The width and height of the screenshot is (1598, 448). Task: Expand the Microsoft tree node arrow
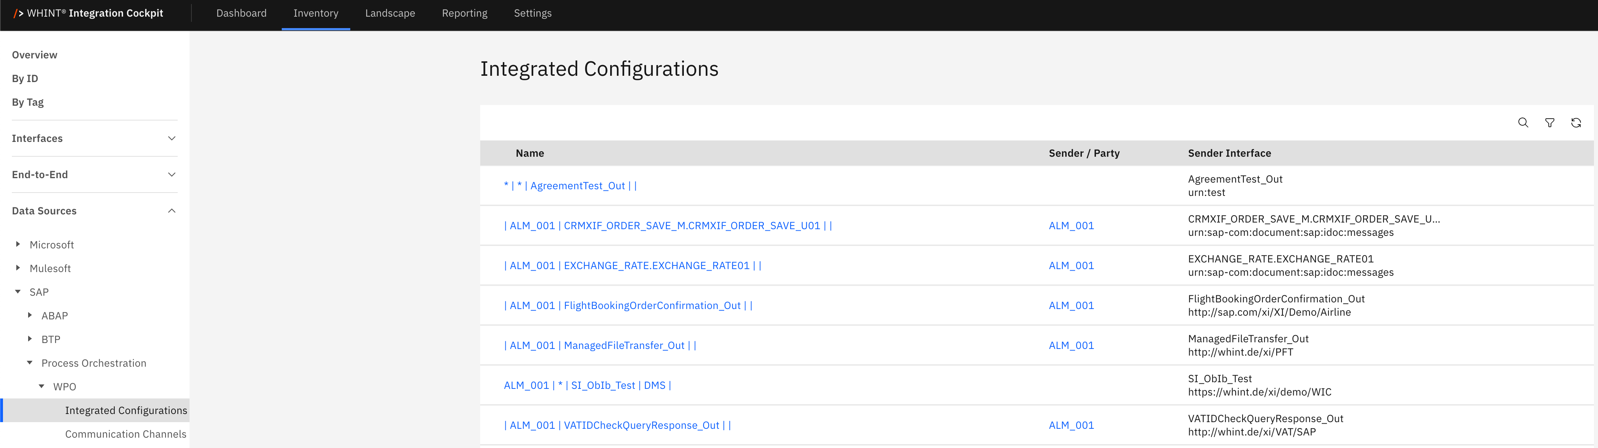[18, 244]
